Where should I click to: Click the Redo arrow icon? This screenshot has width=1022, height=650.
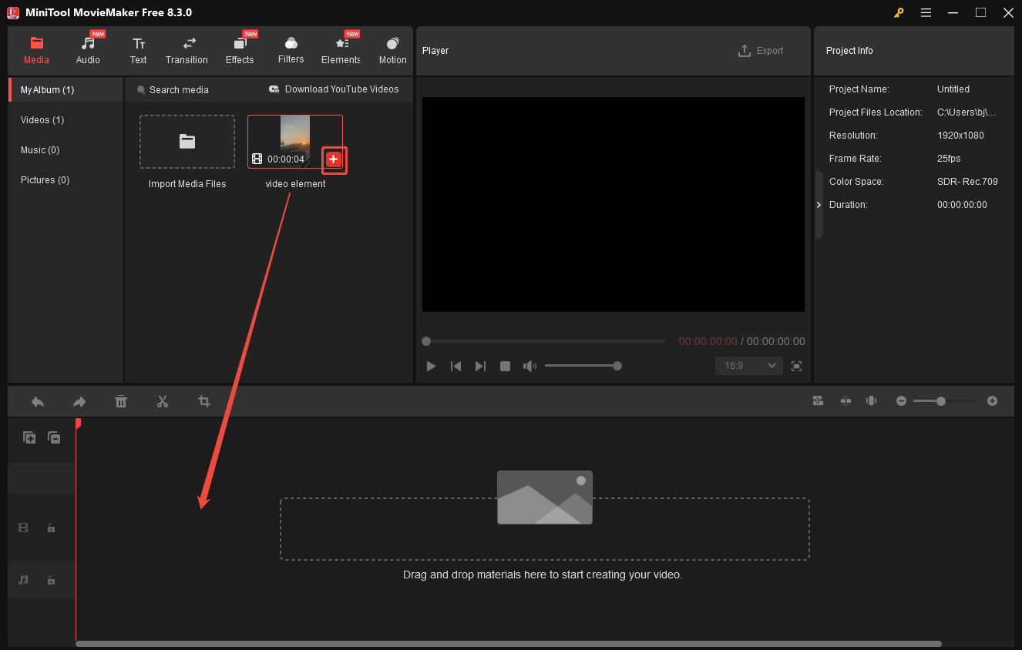click(79, 401)
